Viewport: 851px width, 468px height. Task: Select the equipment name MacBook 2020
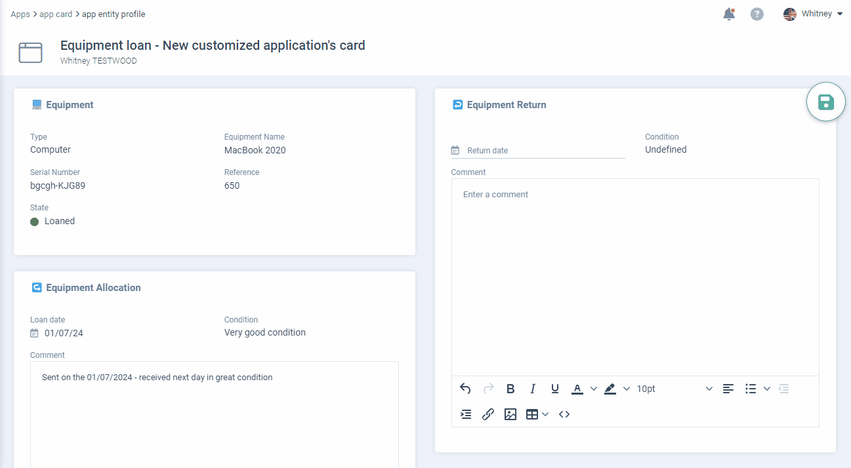[x=255, y=150]
